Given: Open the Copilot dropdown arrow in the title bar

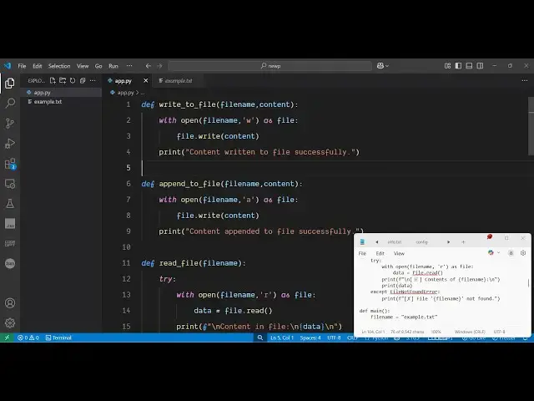Looking at the screenshot, I should pyautogui.click(x=387, y=66).
